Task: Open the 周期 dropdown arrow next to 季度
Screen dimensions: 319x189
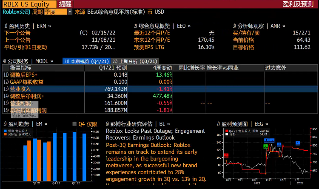Action: click(x=70, y=12)
